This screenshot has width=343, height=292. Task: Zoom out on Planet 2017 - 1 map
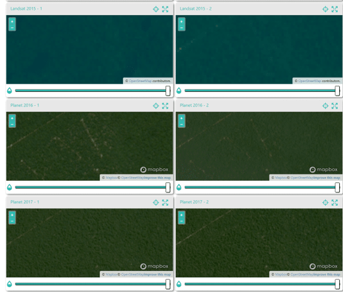[x=12, y=221]
